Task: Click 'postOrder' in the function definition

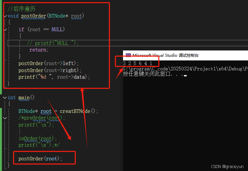Action: tap(33, 16)
